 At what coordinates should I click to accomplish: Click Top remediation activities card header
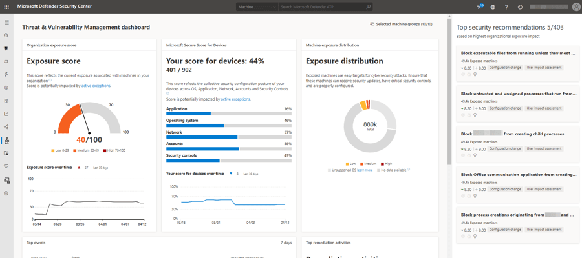point(328,243)
